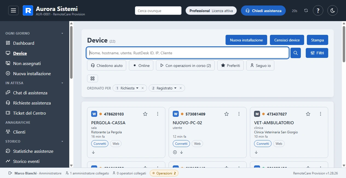This screenshot has height=178, width=346.
Task: Click the down arrow on VET-AMBULATORIO card
Action: [256, 152]
